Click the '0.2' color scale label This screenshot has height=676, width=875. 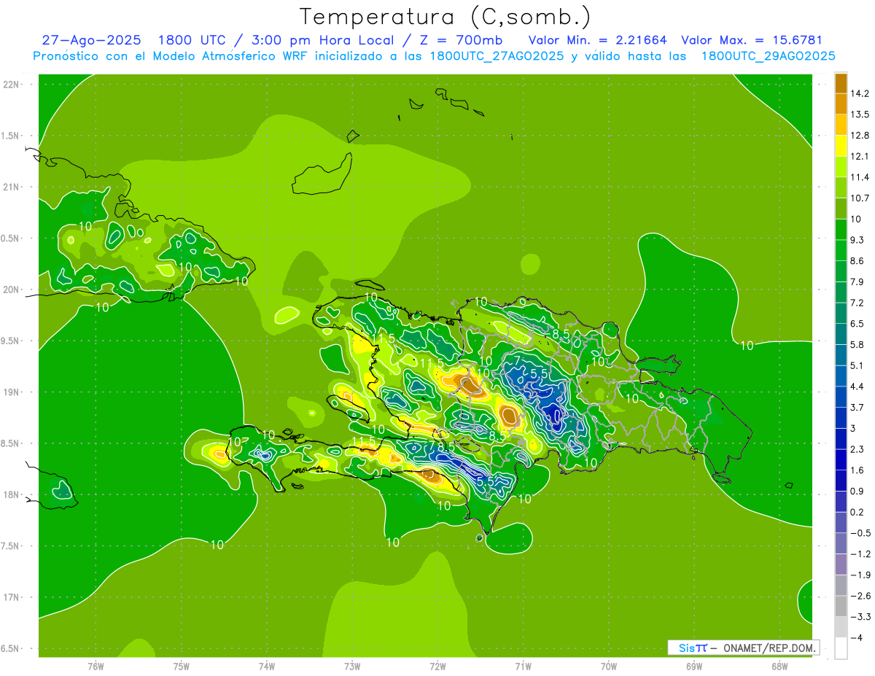click(857, 512)
